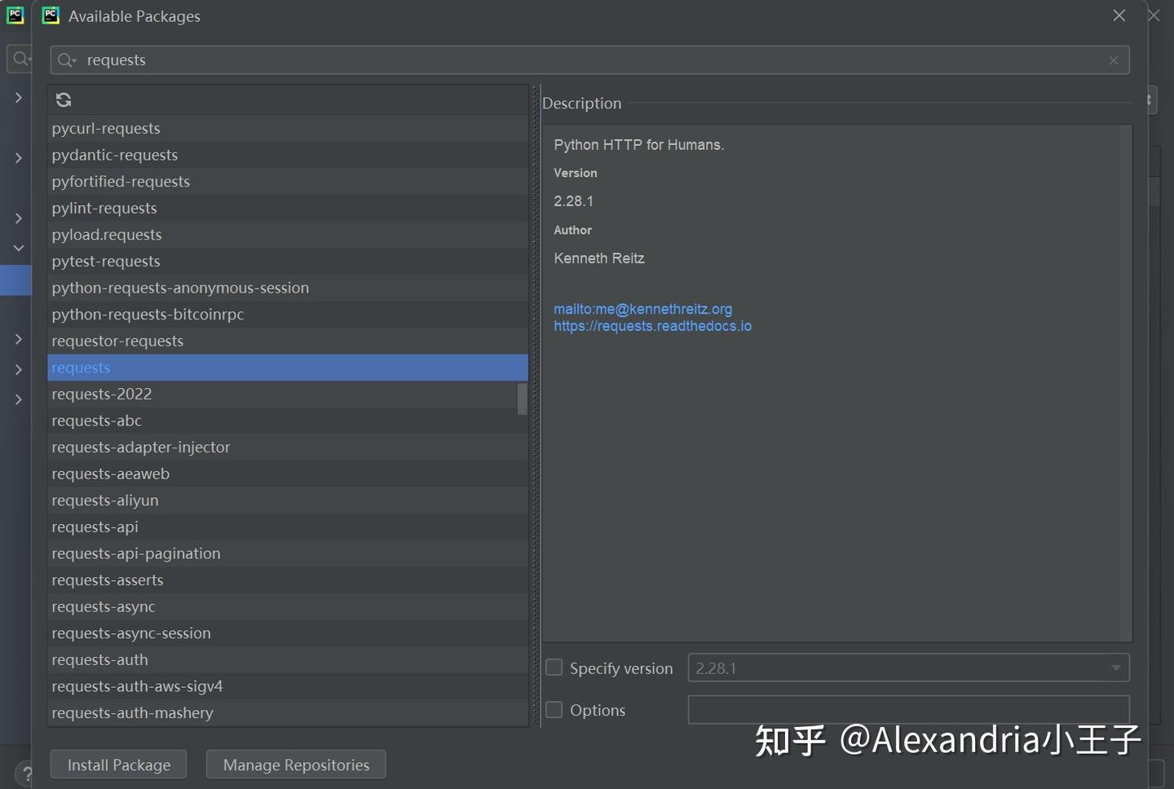
Task: Select requests-abc package
Action: point(288,421)
